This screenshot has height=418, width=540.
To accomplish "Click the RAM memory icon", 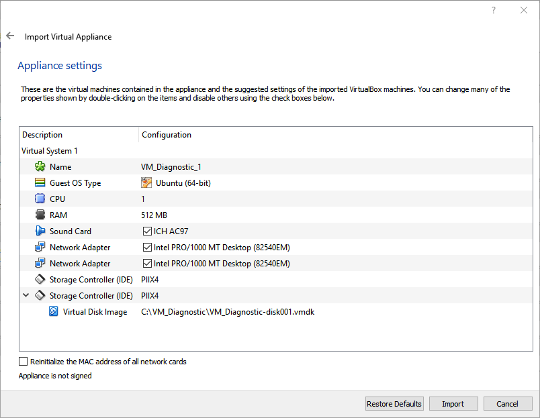I will click(x=40, y=215).
